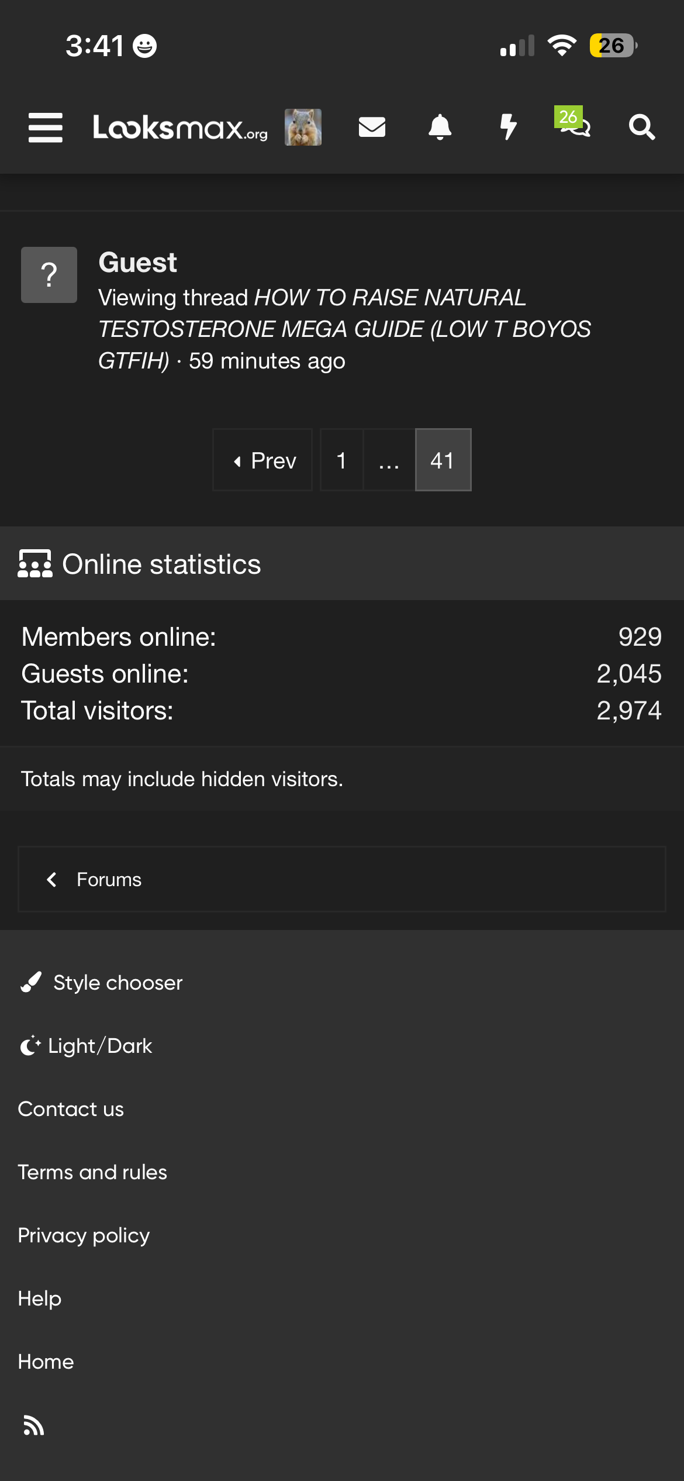Open the search magnifier icon
This screenshot has height=1481, width=684.
tap(642, 127)
